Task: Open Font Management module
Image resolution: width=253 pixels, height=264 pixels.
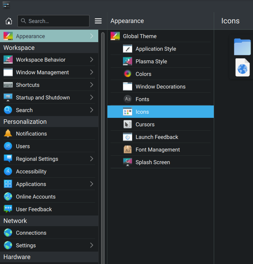Action: click(x=160, y=149)
